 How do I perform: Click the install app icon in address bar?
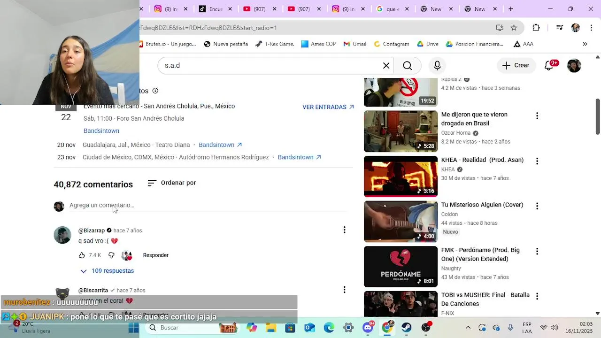point(500,28)
